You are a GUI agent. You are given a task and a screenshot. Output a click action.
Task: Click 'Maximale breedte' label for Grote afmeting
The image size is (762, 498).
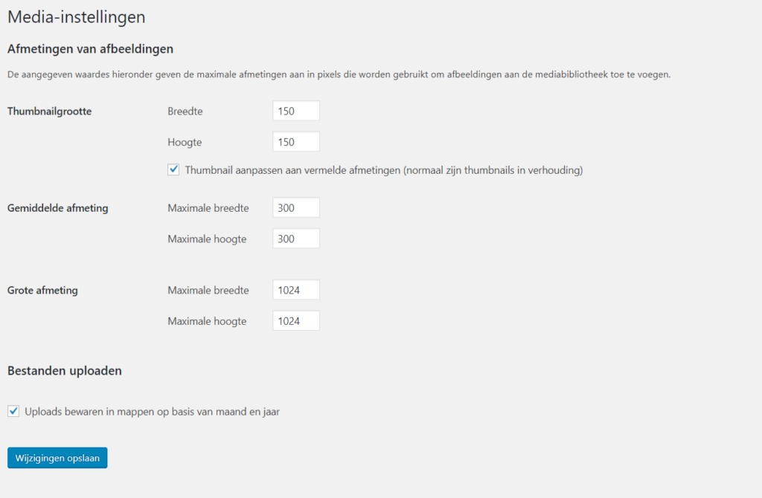point(208,291)
